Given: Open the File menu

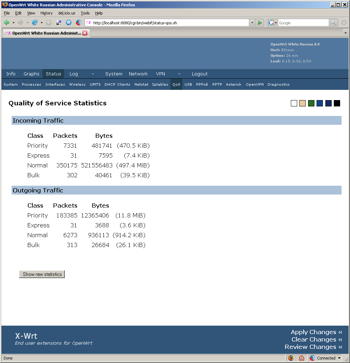Looking at the screenshot, I should (7, 13).
